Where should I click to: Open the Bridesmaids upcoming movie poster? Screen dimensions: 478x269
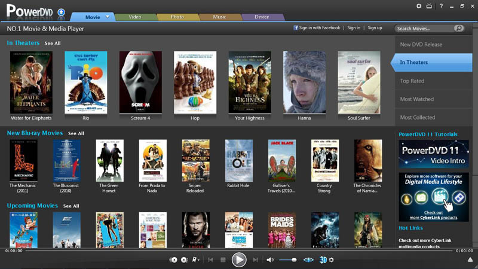[281, 230]
